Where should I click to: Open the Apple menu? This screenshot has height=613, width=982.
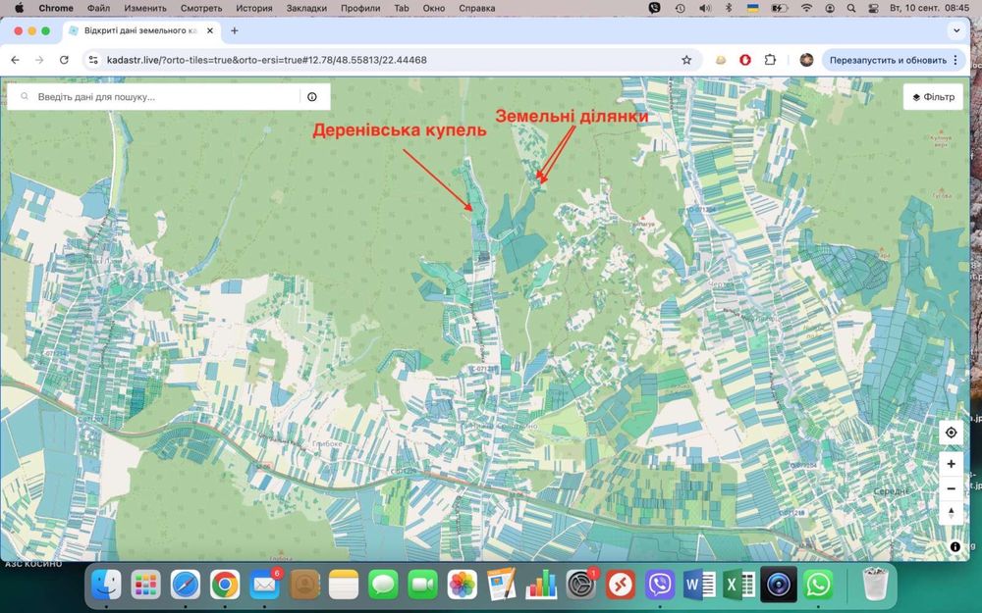coord(19,8)
